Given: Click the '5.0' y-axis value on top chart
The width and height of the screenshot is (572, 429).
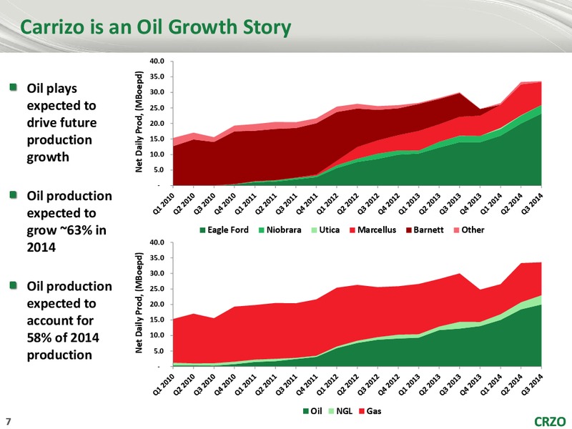Looking at the screenshot, I should click(159, 170).
